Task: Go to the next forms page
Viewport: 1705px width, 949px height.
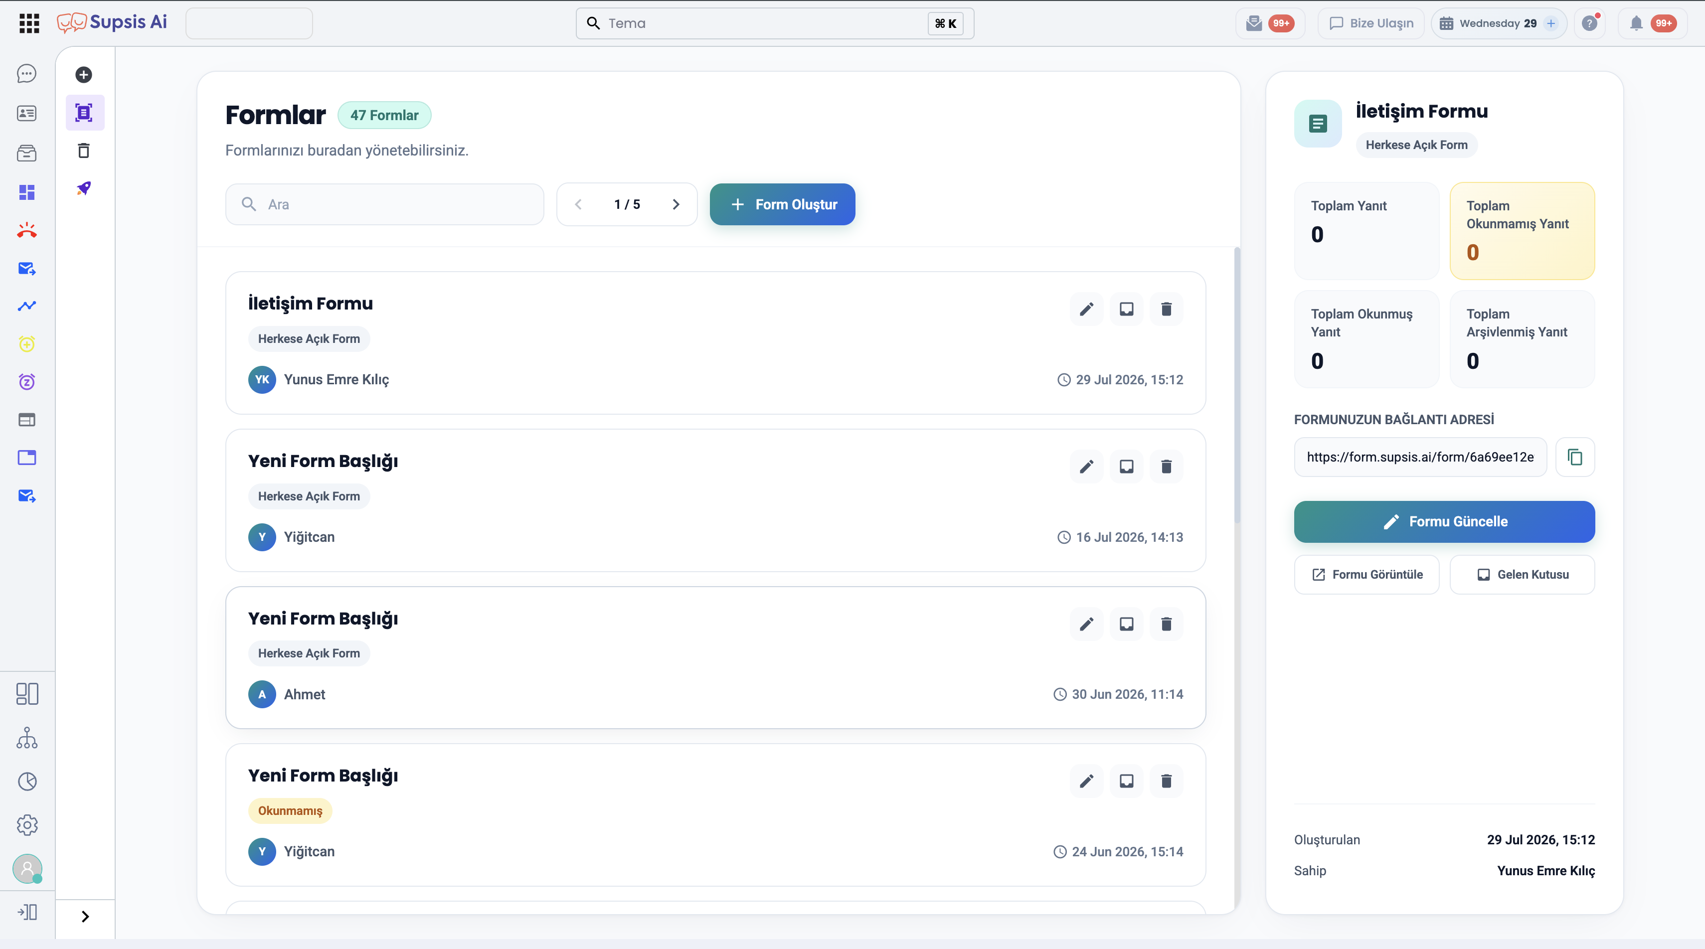Action: pos(676,204)
